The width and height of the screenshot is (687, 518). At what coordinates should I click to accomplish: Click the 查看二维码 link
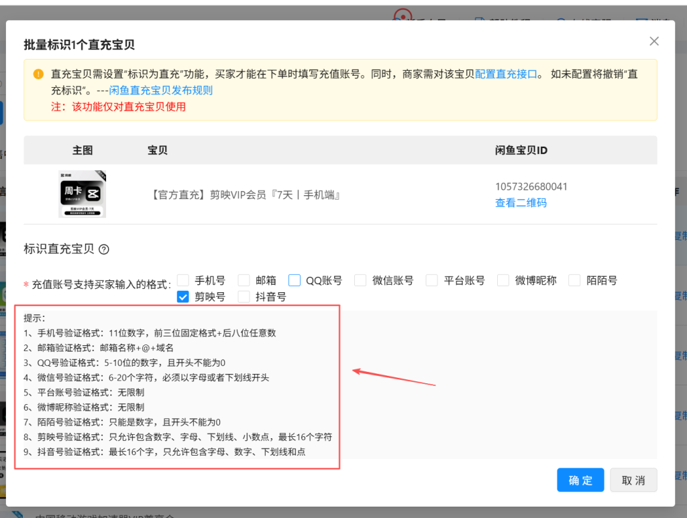(x=521, y=202)
